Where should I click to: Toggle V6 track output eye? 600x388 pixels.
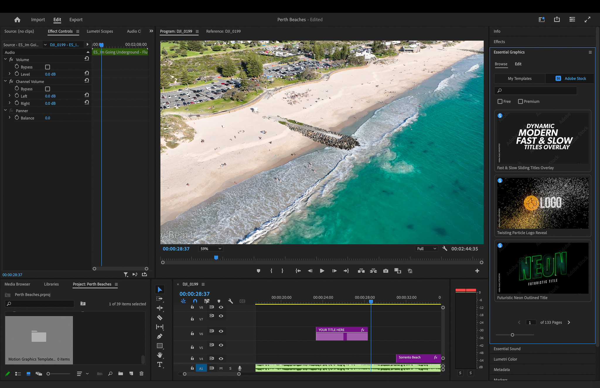(221, 331)
